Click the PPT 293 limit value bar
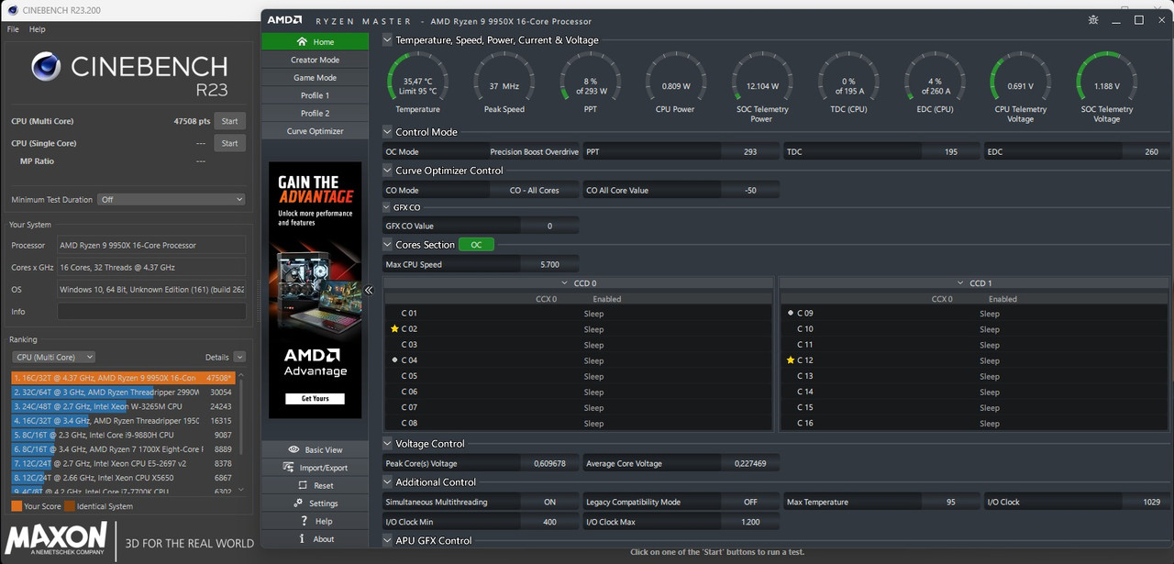Image resolution: width=1174 pixels, height=564 pixels. [750, 151]
